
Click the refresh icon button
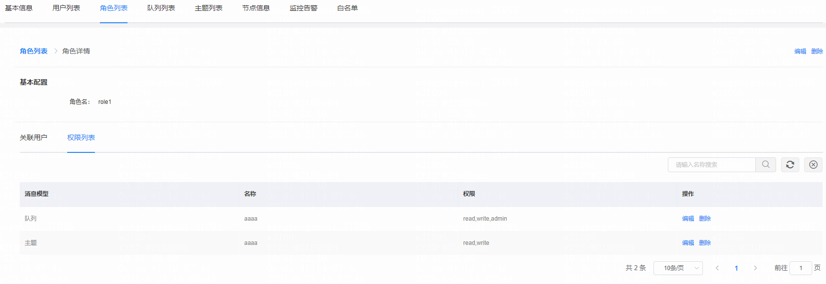[x=790, y=165]
